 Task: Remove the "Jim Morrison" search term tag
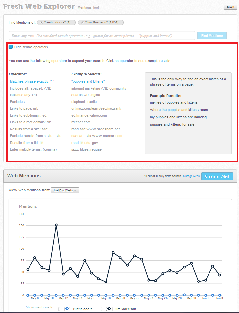tap(83, 23)
